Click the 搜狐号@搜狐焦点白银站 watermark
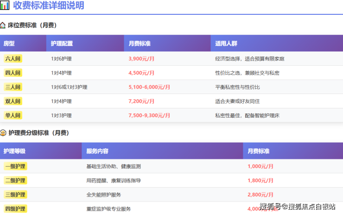The width and height of the screenshot is (343, 214). click(x=297, y=207)
